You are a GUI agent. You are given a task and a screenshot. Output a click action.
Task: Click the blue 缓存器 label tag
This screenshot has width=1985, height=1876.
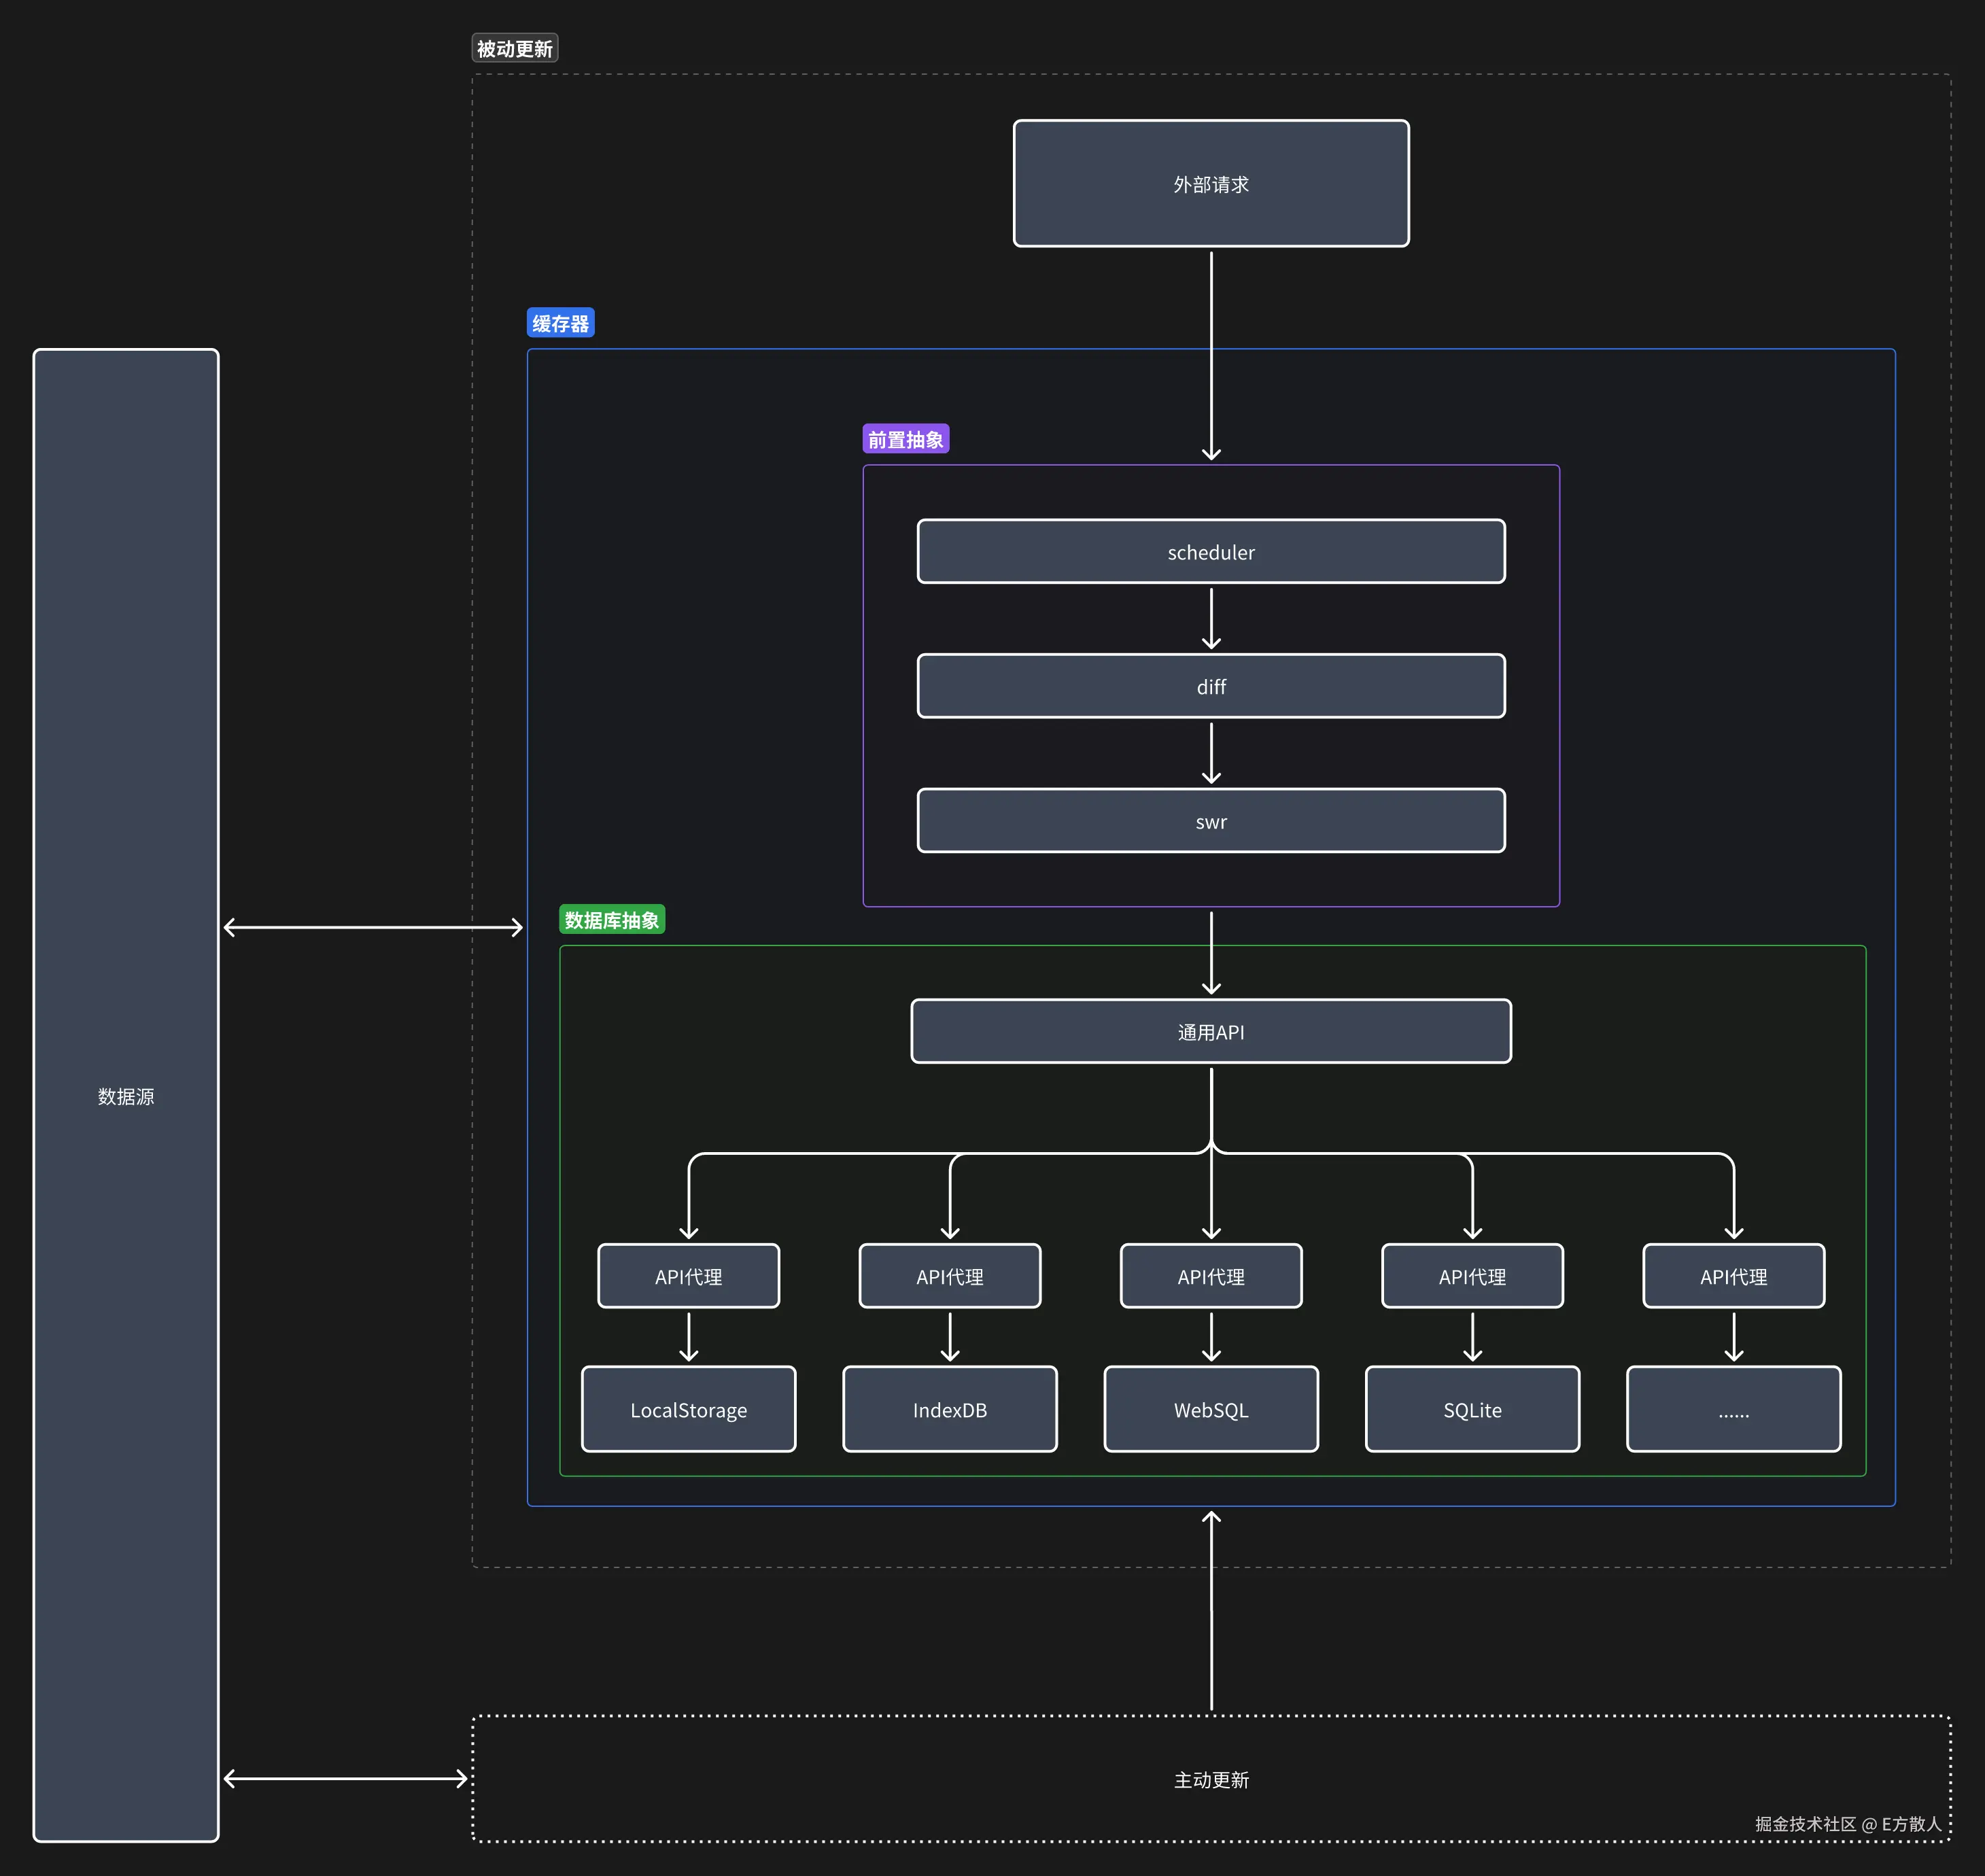pyautogui.click(x=560, y=323)
